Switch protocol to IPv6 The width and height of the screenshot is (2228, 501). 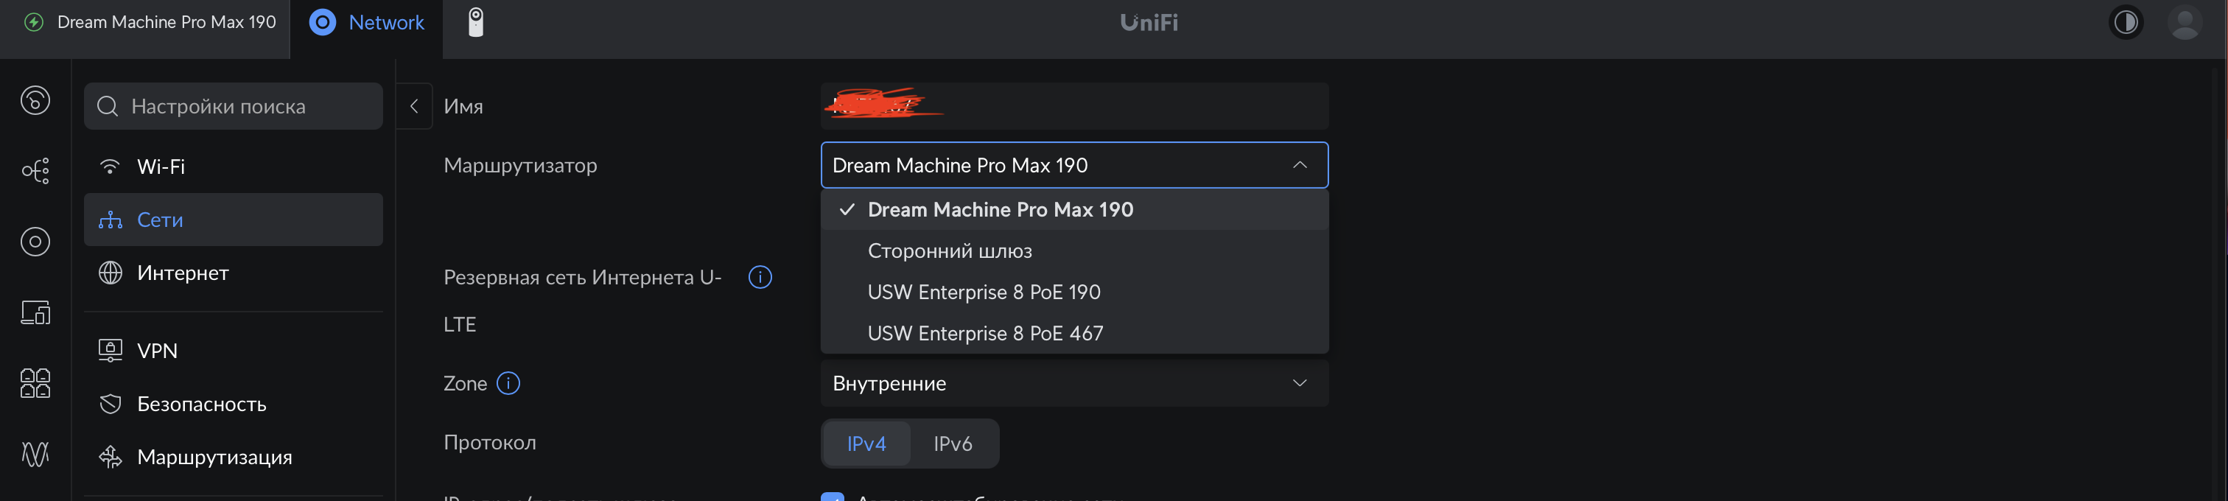click(952, 444)
